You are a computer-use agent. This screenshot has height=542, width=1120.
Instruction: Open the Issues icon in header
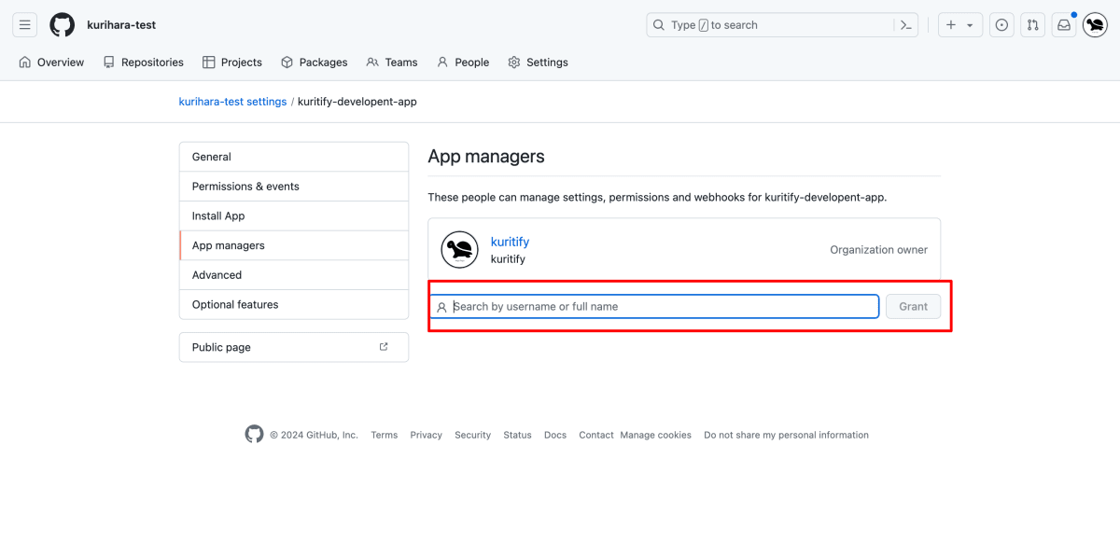tap(1001, 25)
